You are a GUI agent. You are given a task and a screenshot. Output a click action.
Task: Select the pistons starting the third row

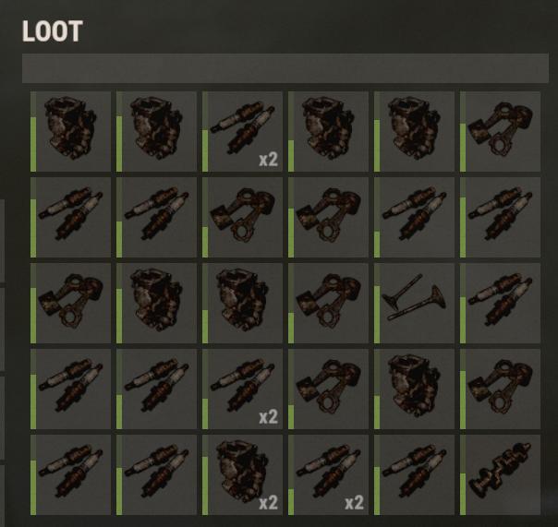(x=70, y=304)
